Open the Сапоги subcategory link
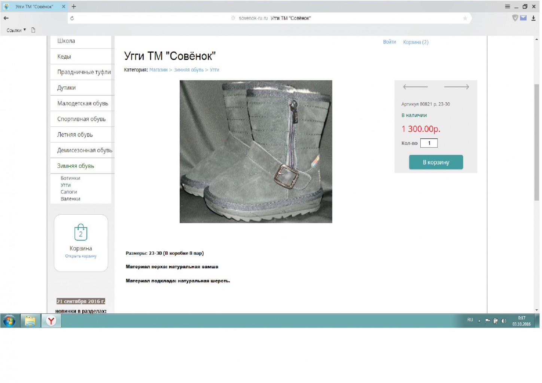 coord(69,192)
